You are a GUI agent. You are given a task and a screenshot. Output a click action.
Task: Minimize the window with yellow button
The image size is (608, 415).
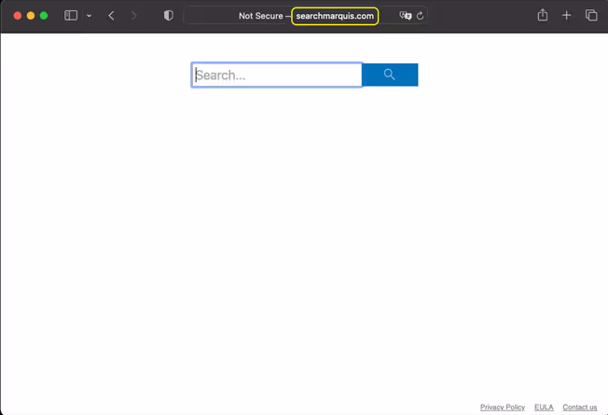click(x=31, y=16)
